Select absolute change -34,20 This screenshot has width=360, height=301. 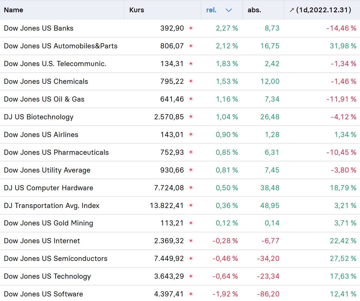[x=268, y=258]
